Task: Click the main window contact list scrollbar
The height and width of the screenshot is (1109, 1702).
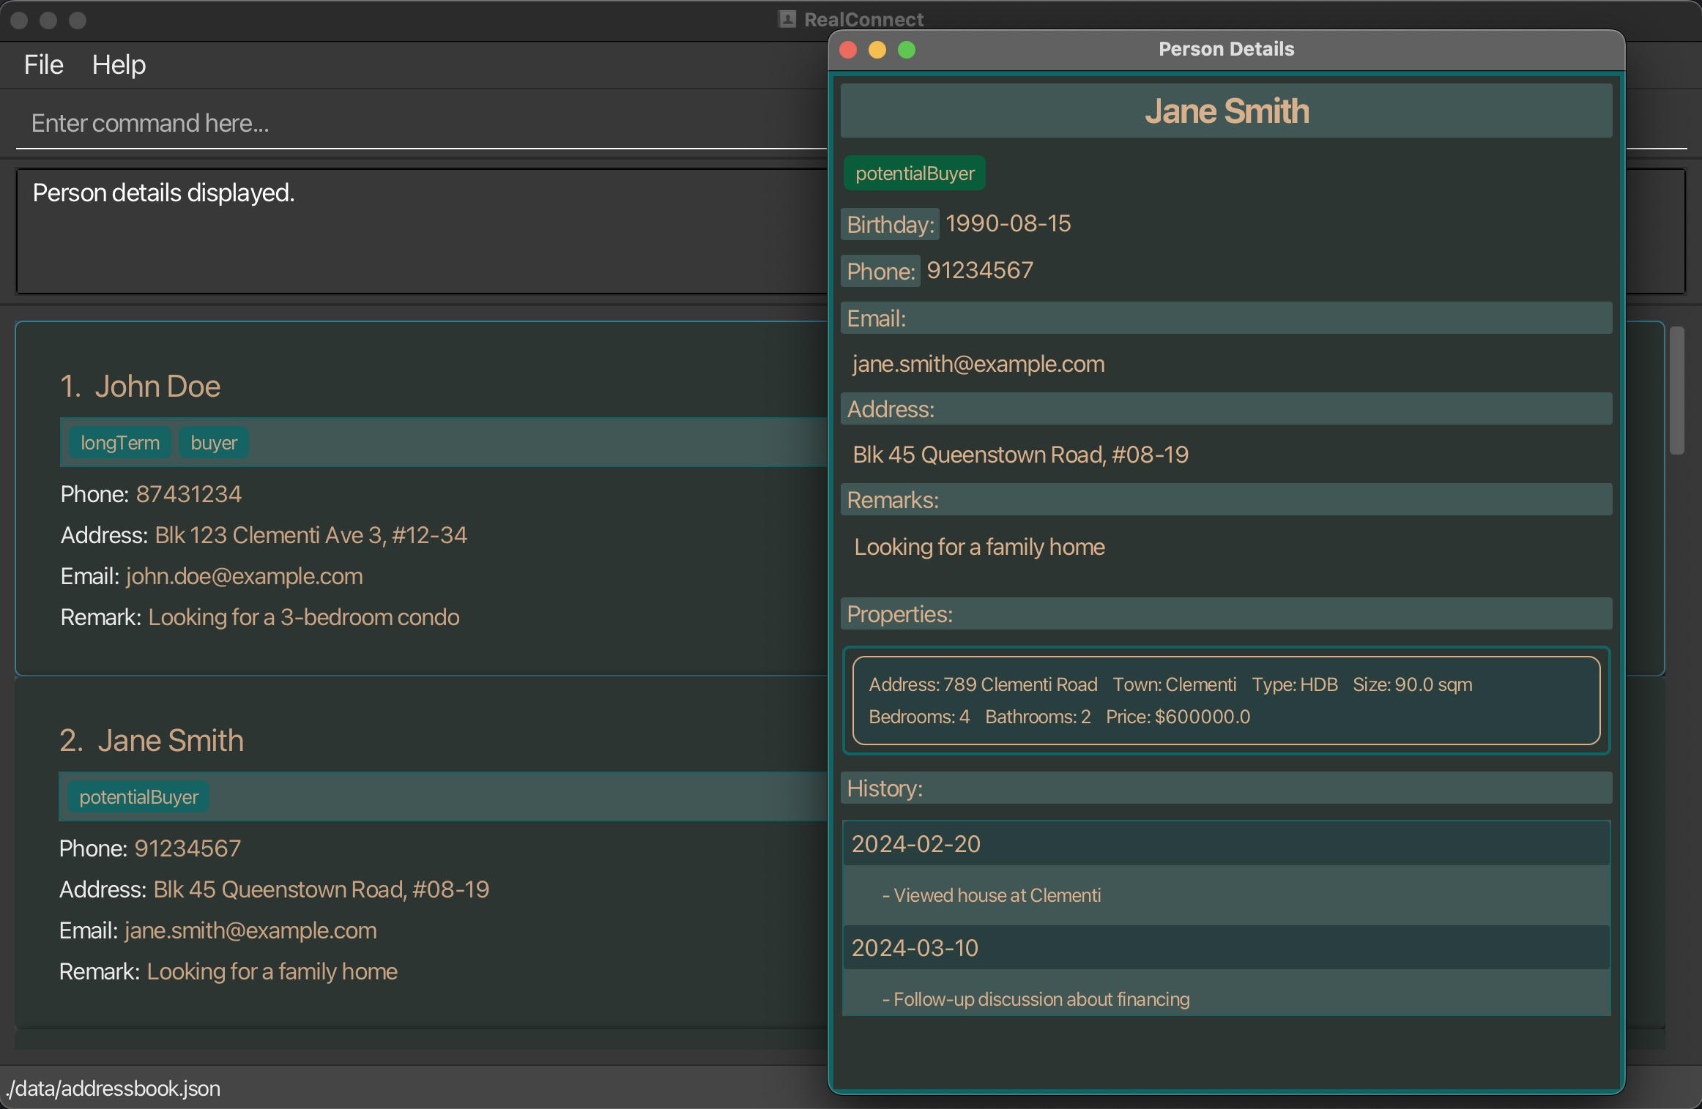Action: click(x=1677, y=390)
